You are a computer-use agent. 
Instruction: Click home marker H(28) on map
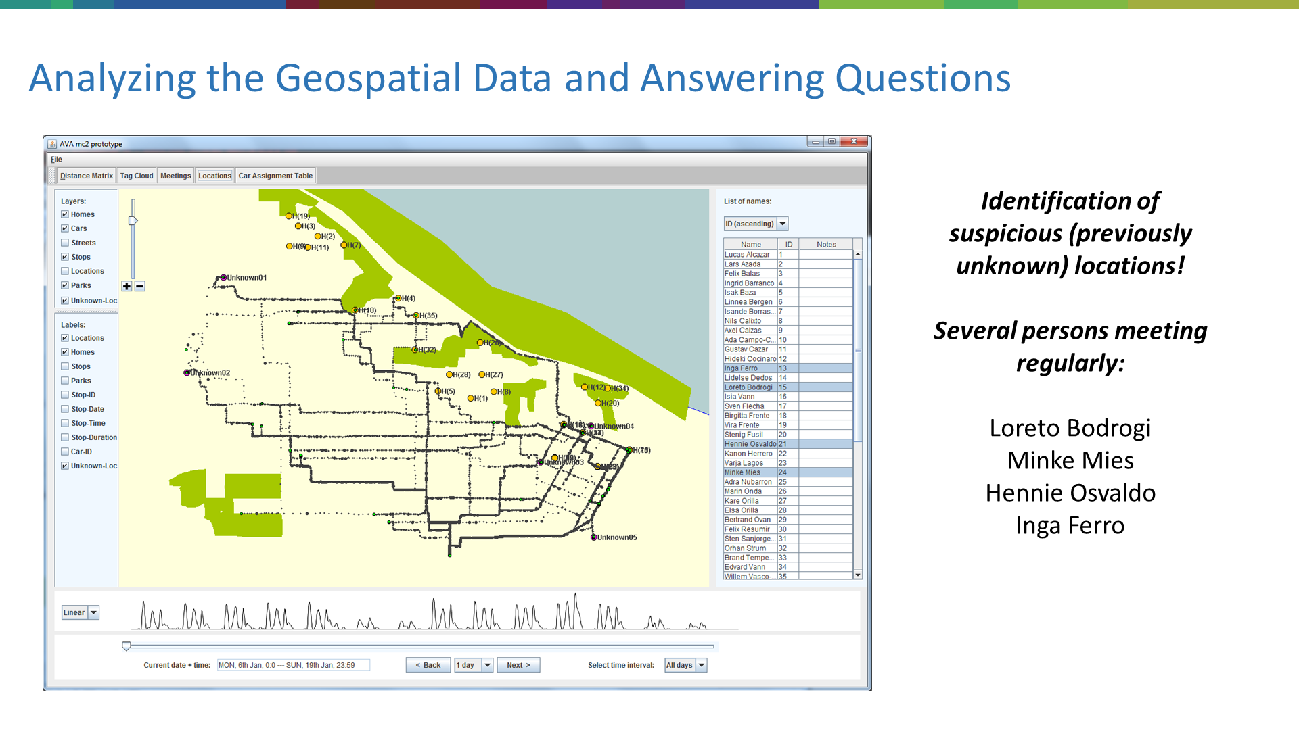point(449,374)
